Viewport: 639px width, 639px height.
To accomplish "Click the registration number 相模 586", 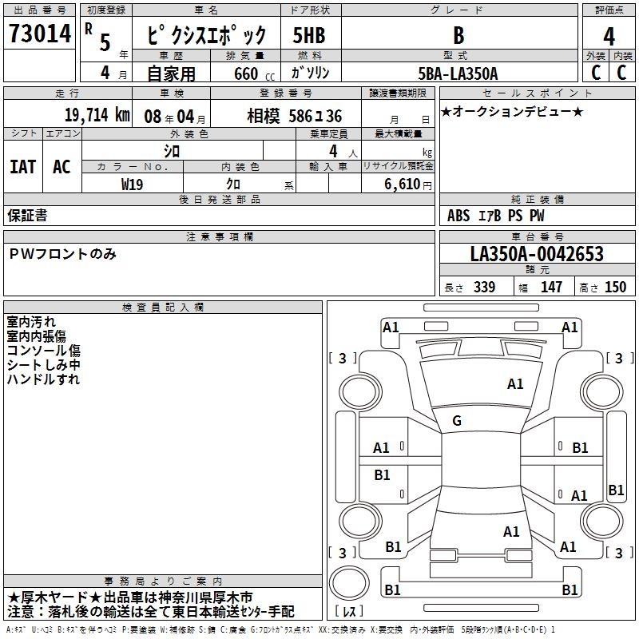I will [294, 117].
